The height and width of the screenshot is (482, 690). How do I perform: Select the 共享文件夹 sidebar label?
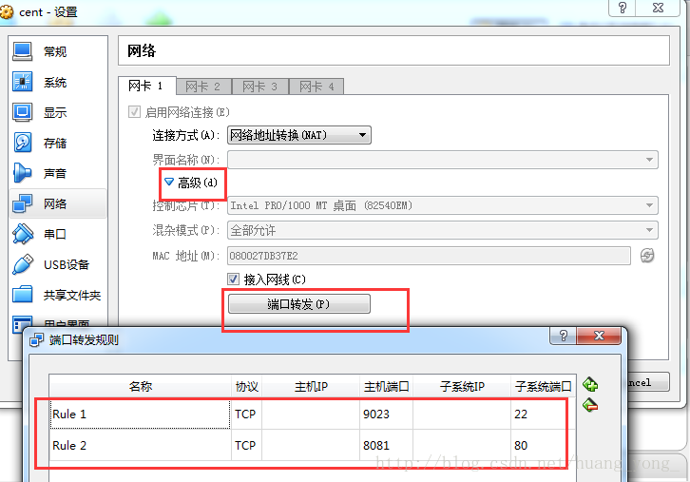click(72, 295)
